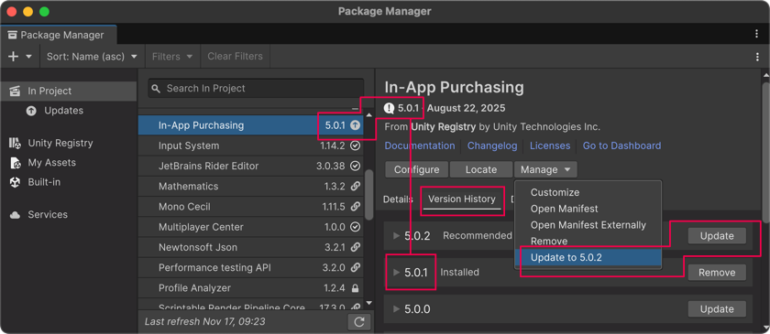Open the Licenses link

coord(550,145)
